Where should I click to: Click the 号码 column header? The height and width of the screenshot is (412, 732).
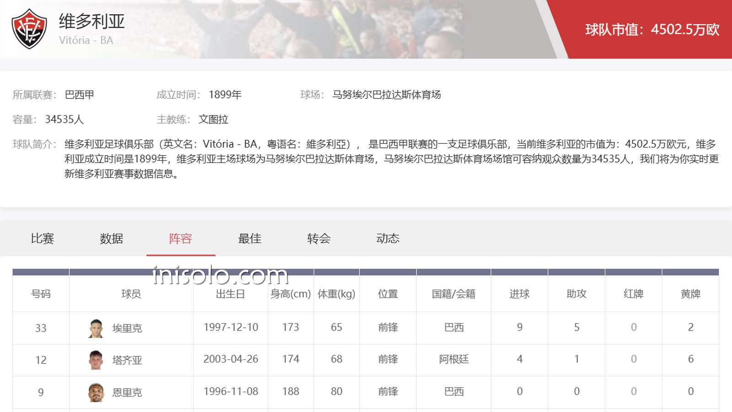click(41, 294)
